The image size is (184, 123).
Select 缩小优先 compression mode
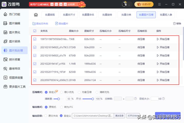coord(61,92)
